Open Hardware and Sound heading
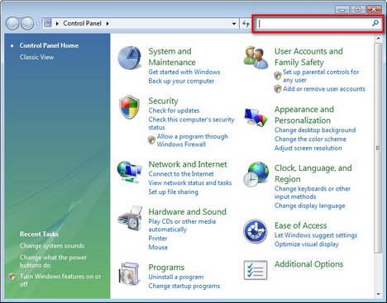This screenshot has height=303, width=387. click(187, 211)
